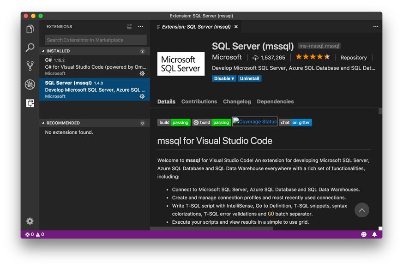
Task: Open the Explorer view in activity bar
Action: point(30,29)
